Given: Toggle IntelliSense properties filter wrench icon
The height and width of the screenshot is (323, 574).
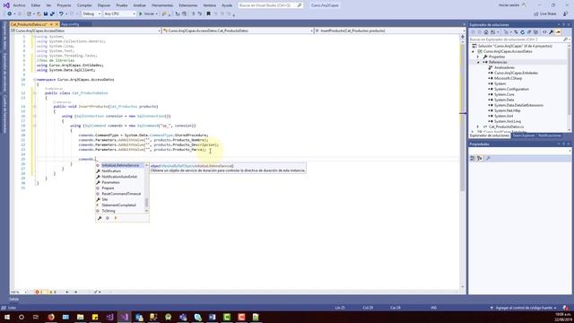Looking at the screenshot, I should pyautogui.click(x=100, y=218).
